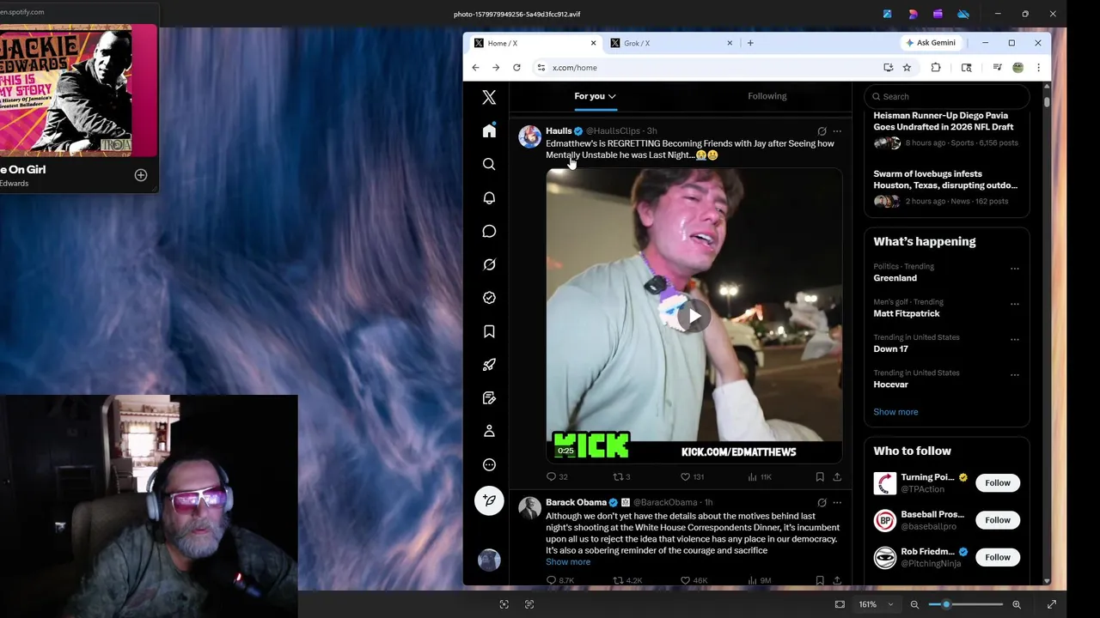Image resolution: width=1100 pixels, height=618 pixels.
Task: Click the X logo in sidebar
Action: [489, 97]
